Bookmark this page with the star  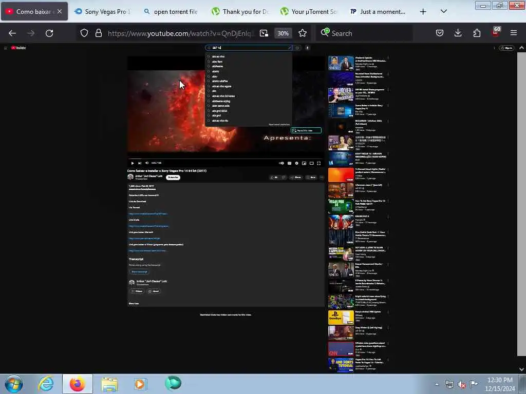coord(303,33)
